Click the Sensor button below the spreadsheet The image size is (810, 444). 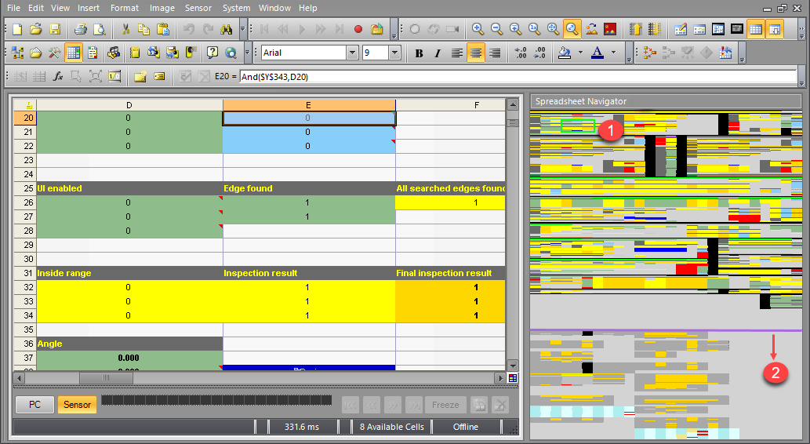pos(77,405)
